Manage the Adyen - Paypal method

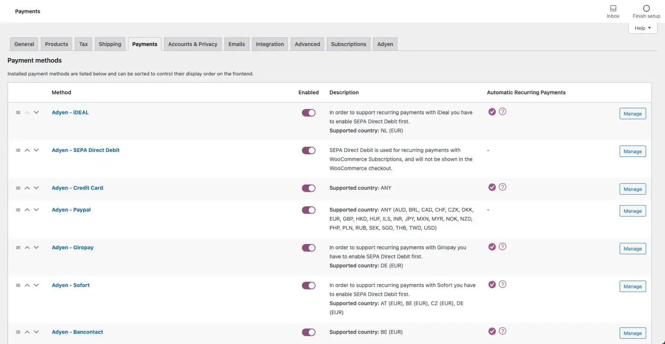pos(633,211)
